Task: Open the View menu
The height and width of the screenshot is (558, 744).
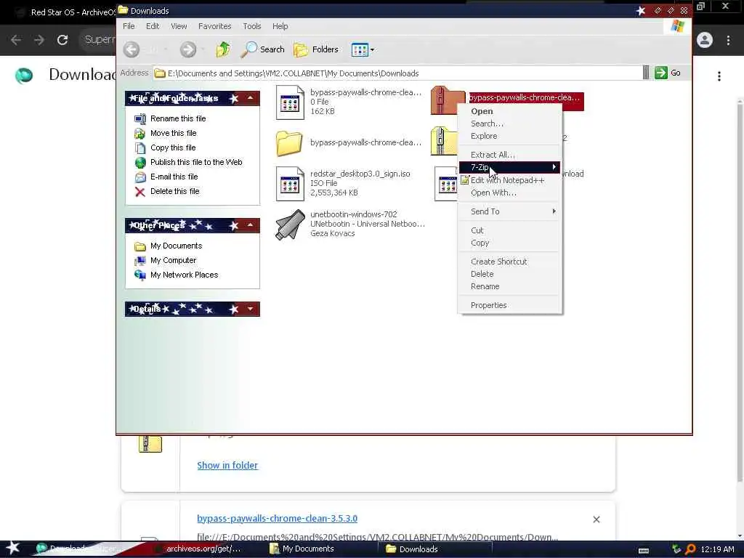Action: click(179, 26)
